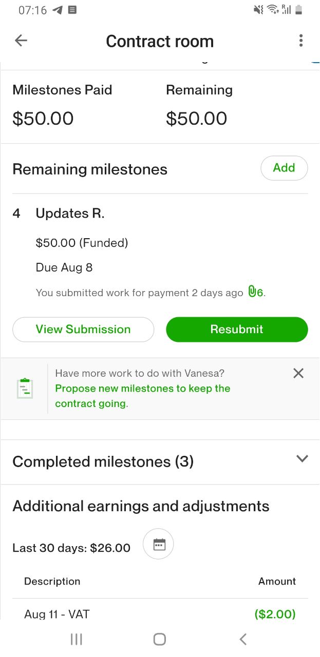The height and width of the screenshot is (657, 320).
Task: Open Completed milestones (3) section
Action: 103,461
